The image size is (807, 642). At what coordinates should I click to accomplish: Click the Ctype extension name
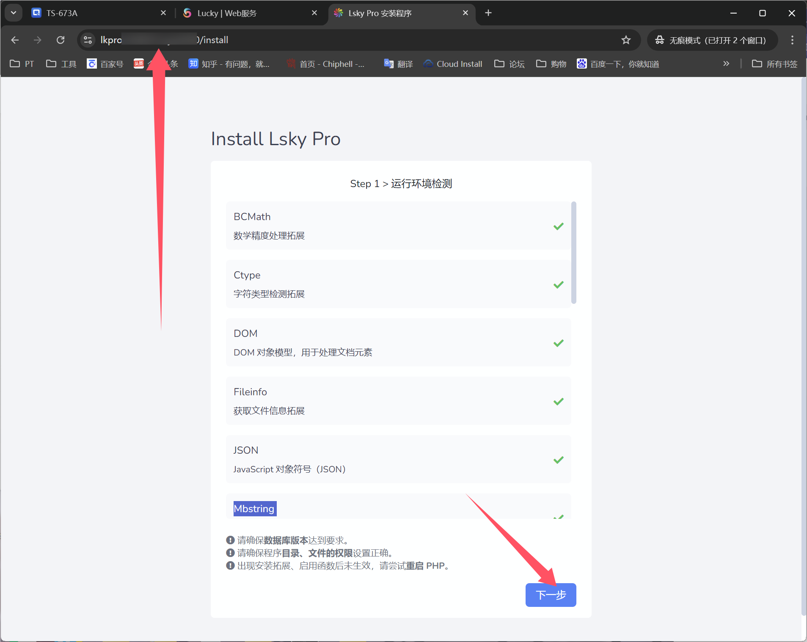(x=247, y=275)
